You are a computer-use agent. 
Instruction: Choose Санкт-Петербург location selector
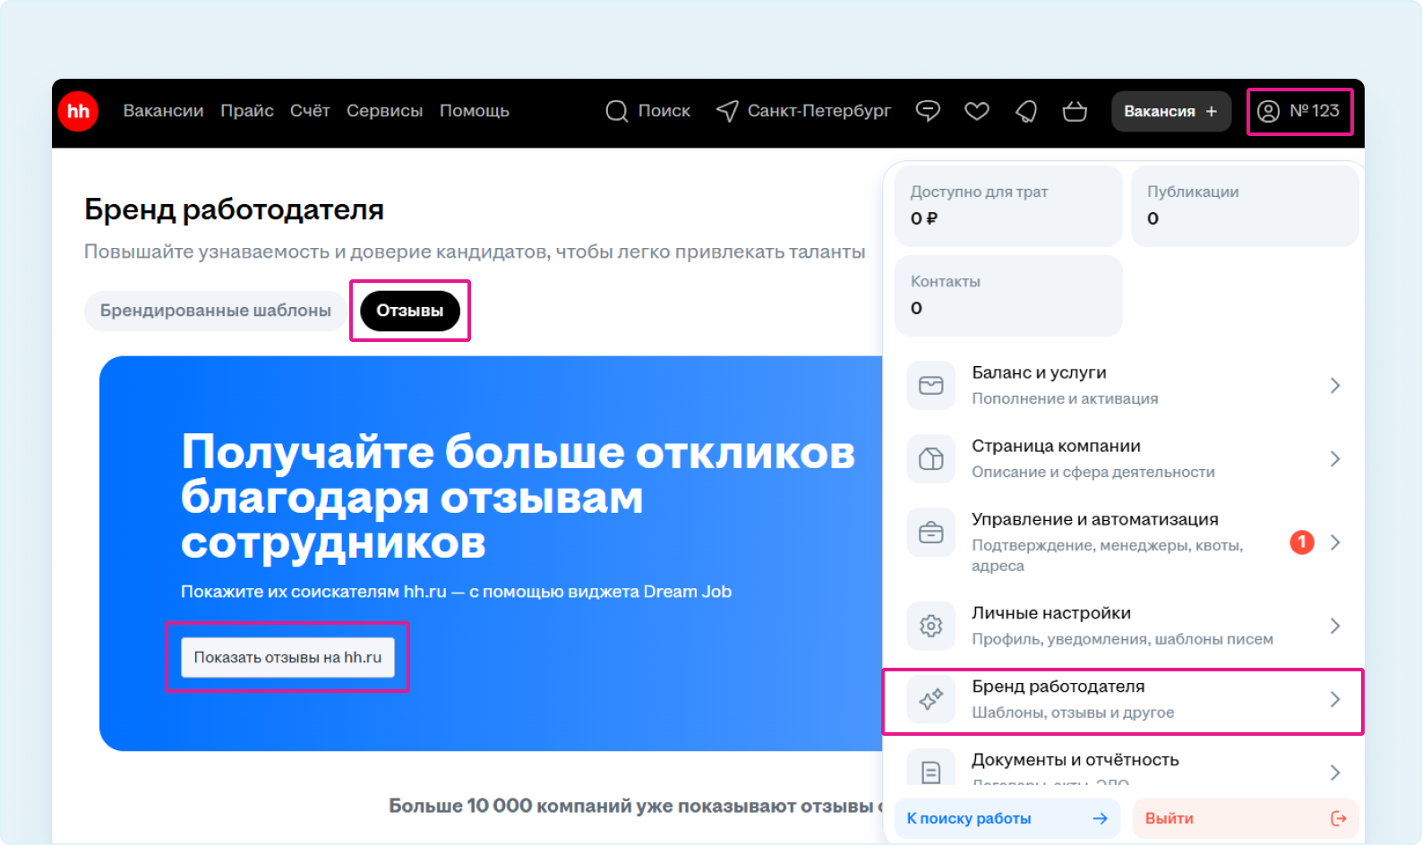(804, 111)
